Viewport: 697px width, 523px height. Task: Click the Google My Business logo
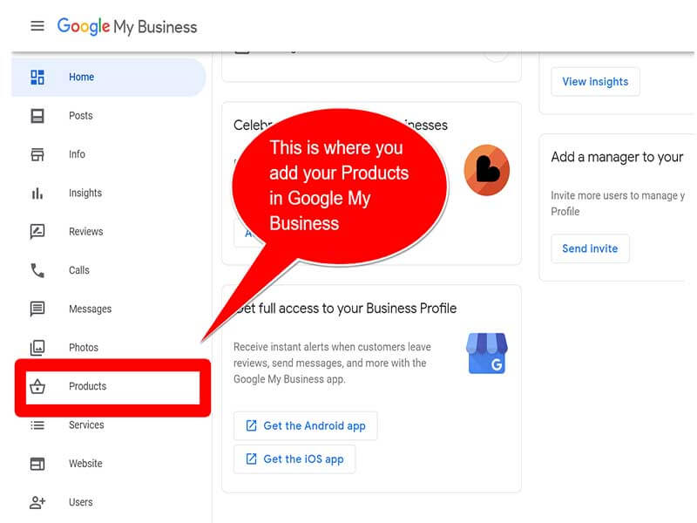127,26
